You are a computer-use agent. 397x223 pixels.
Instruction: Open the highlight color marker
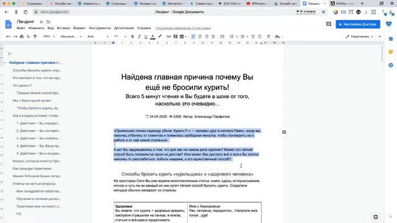pos(160,37)
